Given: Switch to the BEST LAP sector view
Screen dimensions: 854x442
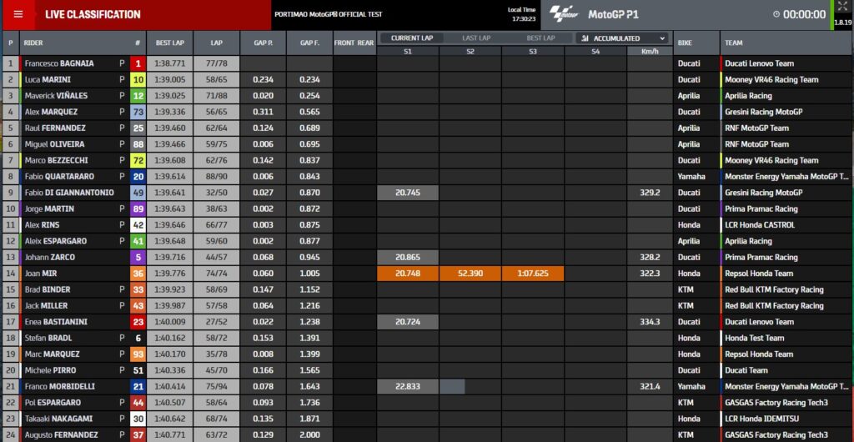Looking at the screenshot, I should point(540,38).
